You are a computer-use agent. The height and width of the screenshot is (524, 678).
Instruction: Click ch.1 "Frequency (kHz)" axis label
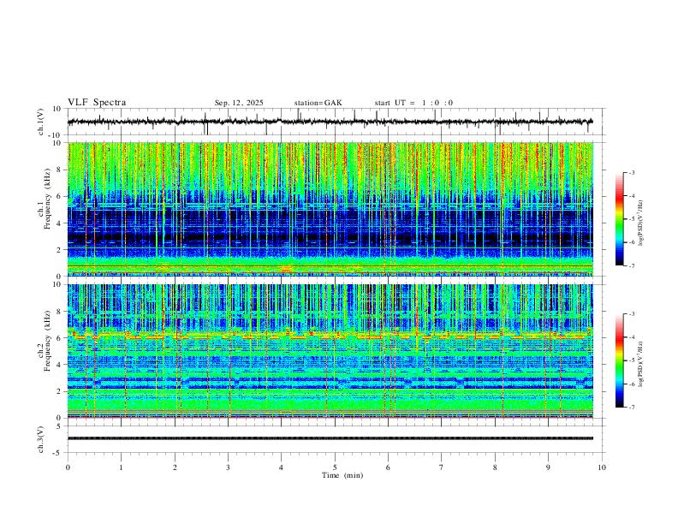coord(47,199)
